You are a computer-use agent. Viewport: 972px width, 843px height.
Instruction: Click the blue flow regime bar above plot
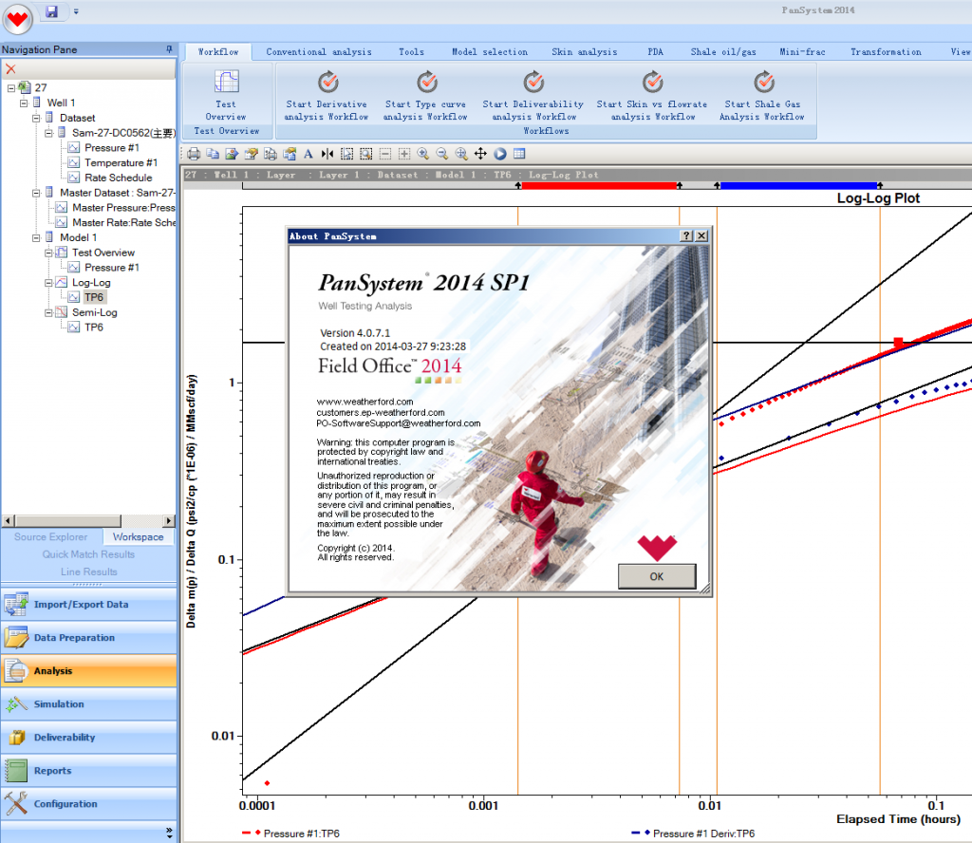[x=798, y=185]
